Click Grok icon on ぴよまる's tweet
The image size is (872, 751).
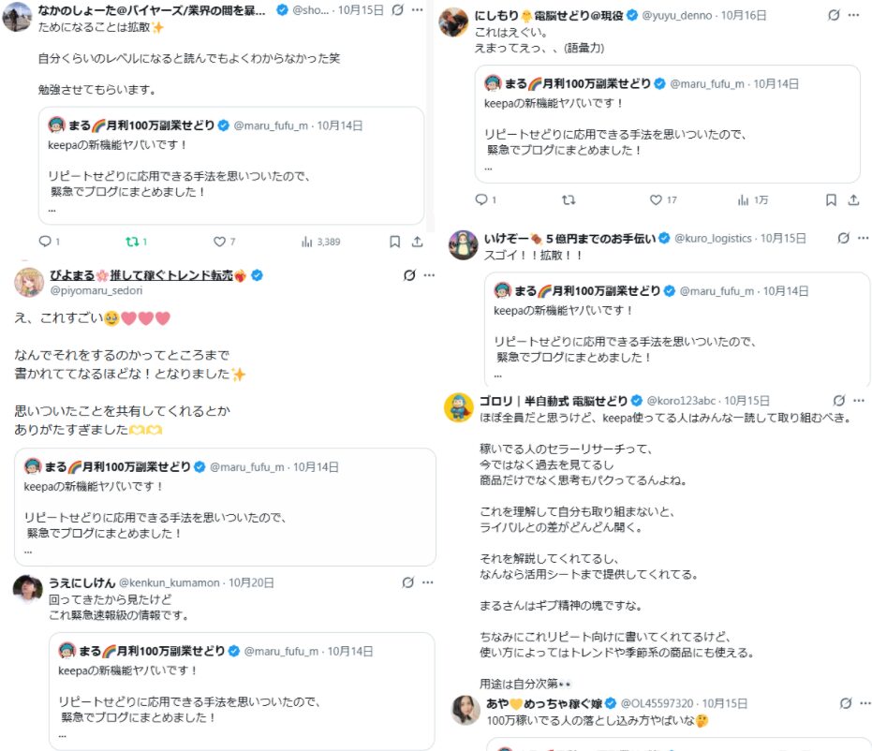point(408,275)
